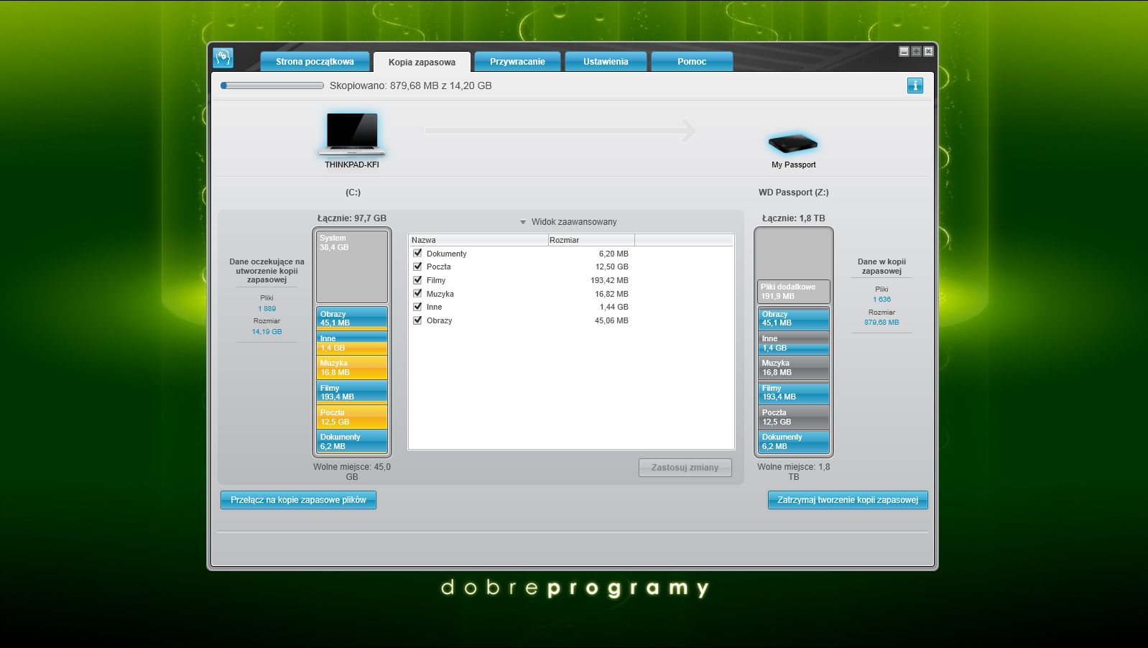The image size is (1148, 648).
Task: Click the 14,19 GB size link
Action: tap(267, 332)
